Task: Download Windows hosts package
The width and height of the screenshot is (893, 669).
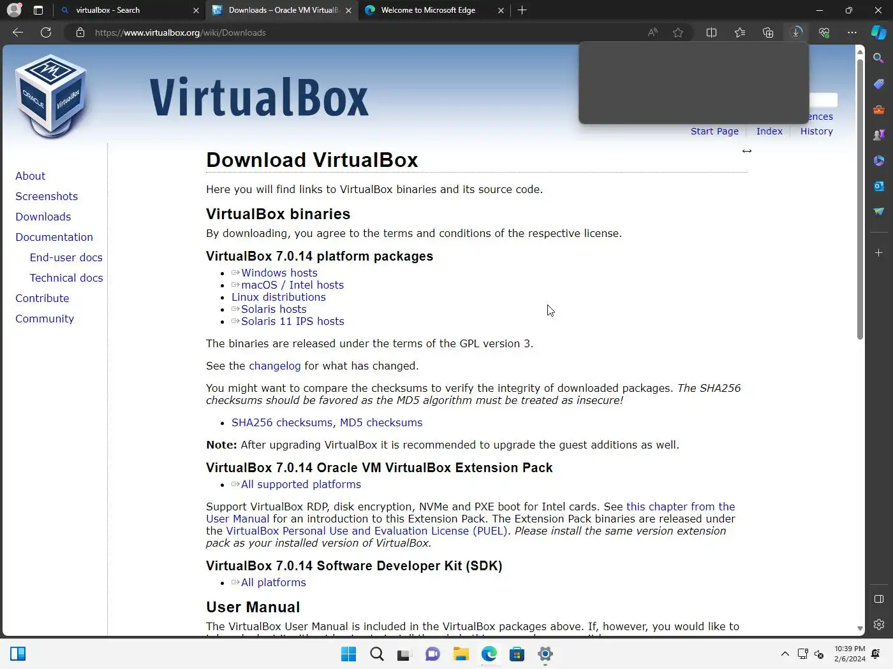Action: [279, 273]
